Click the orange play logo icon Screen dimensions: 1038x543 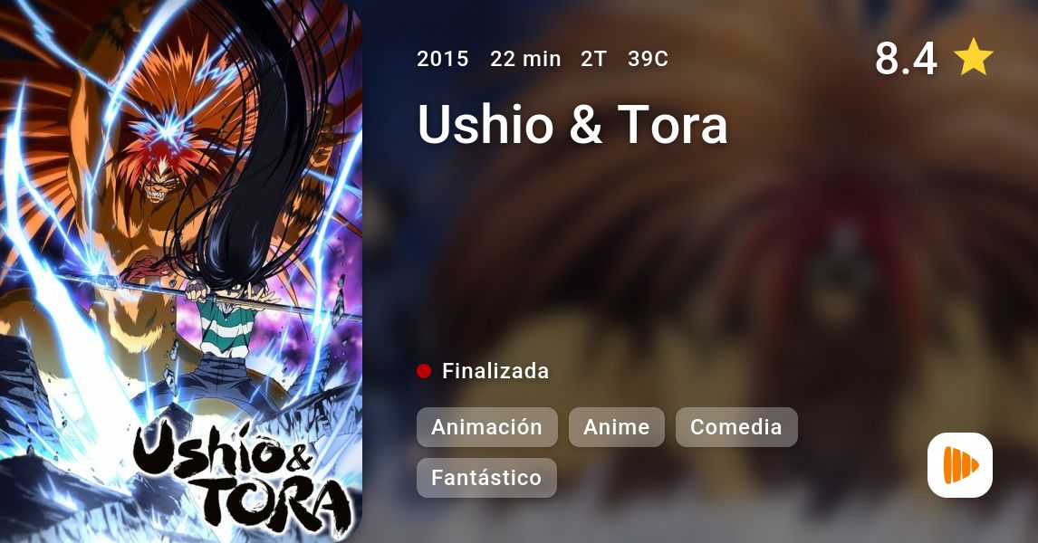click(x=960, y=465)
